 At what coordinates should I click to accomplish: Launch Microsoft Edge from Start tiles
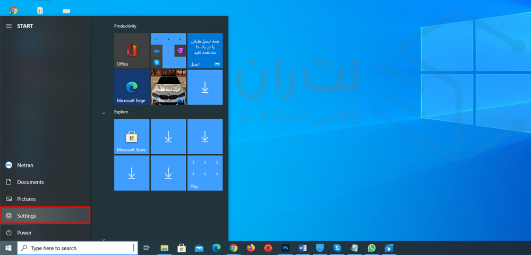pos(132,87)
